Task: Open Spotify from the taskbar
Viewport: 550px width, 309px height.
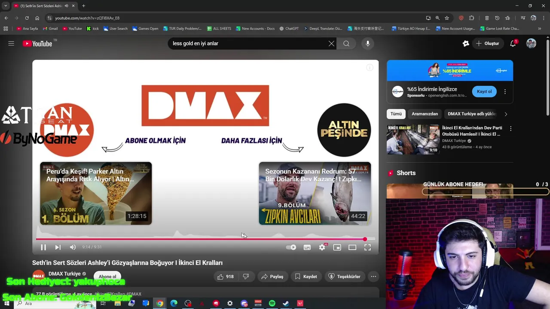Action: 272,303
